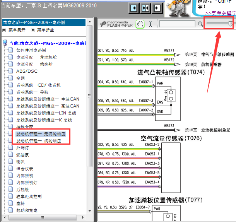
Task: Open 总线系统及诊断插座一LIN 总线
Action: [46, 113]
